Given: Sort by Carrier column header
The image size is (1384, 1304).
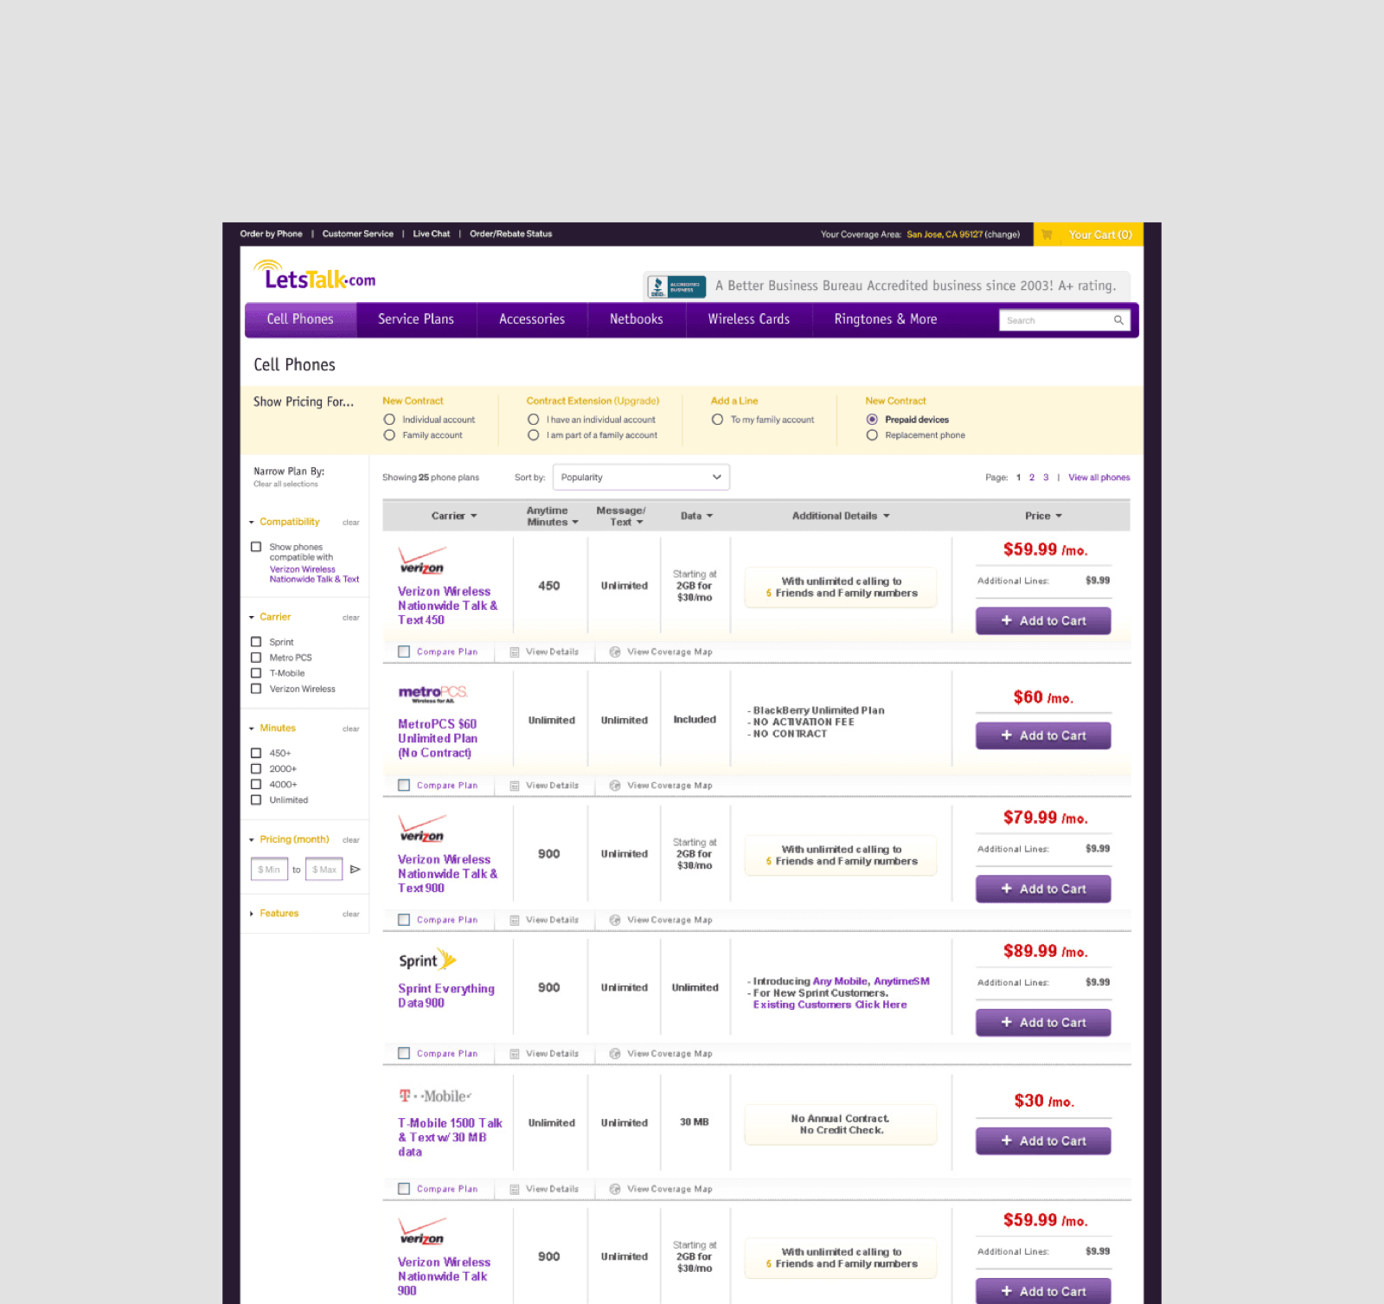Looking at the screenshot, I should [454, 516].
